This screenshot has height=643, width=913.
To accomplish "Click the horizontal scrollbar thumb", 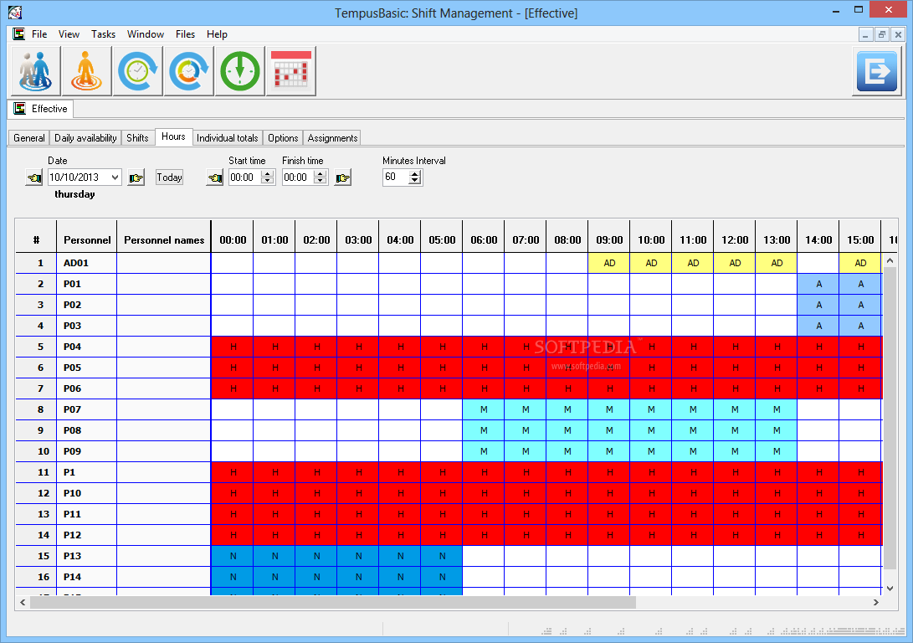I will [x=333, y=602].
